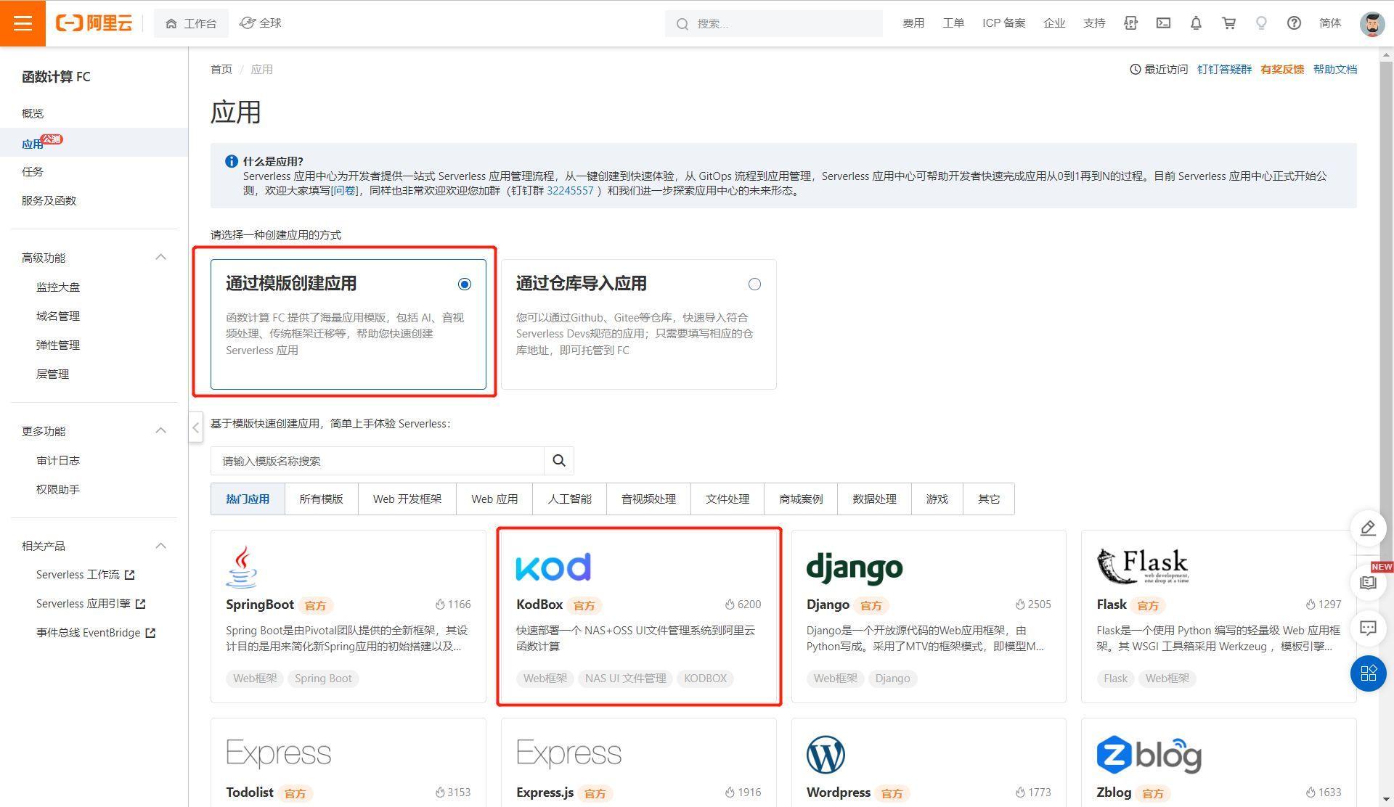Image resolution: width=1394 pixels, height=807 pixels.
Task: Click DingTalk group number 32245557
Action: [570, 191]
